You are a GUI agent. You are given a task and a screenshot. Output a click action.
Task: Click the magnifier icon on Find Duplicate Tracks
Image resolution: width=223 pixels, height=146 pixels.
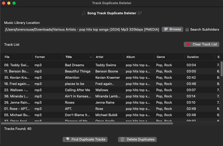(x=67, y=139)
